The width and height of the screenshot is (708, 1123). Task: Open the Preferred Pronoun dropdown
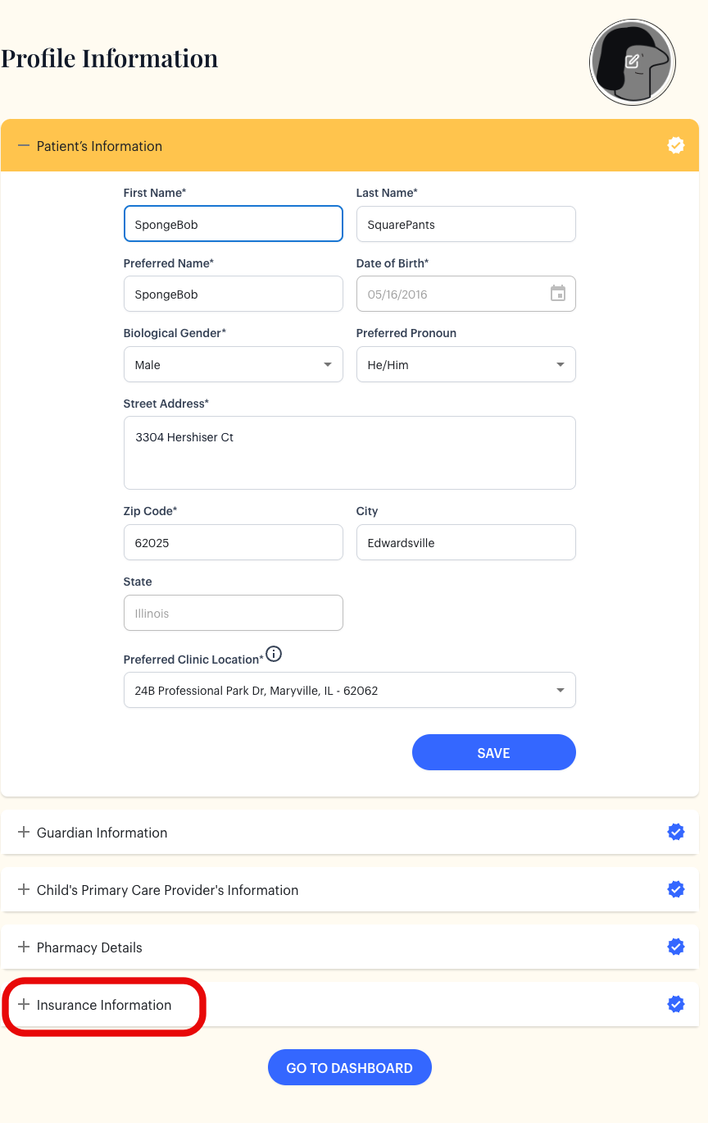tap(465, 364)
